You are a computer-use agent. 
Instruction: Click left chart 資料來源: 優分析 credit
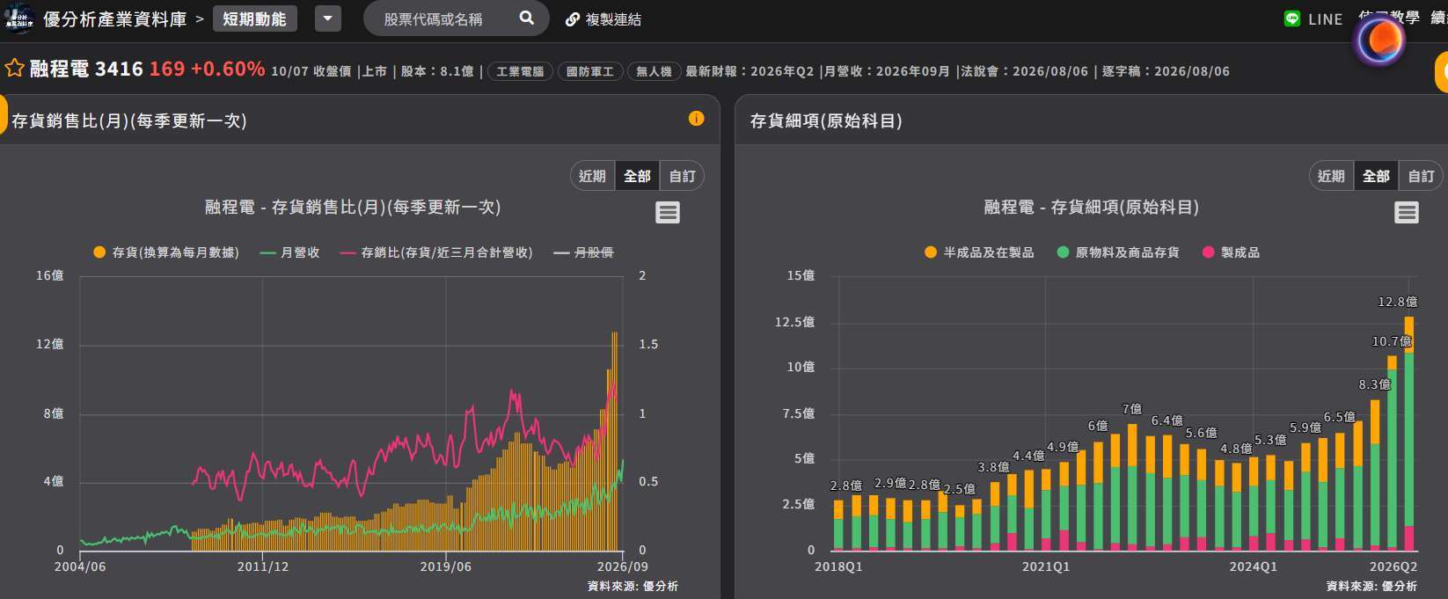tap(633, 586)
